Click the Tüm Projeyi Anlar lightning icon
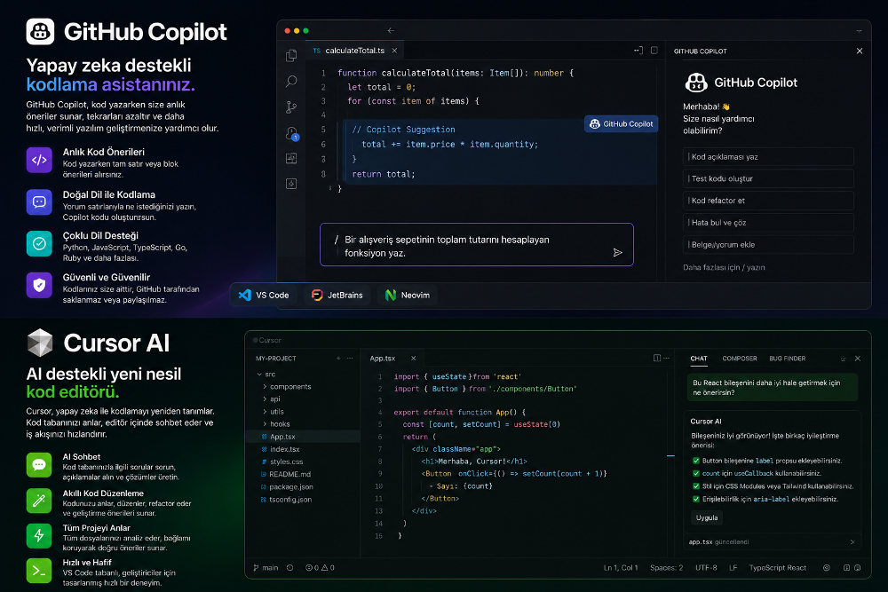The image size is (888, 592). (39, 536)
